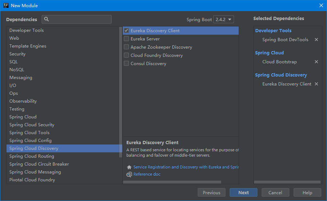The width and height of the screenshot is (327, 201).
Task: Enable Apache Zookeeper Discovery dependency
Action: pyautogui.click(x=126, y=47)
